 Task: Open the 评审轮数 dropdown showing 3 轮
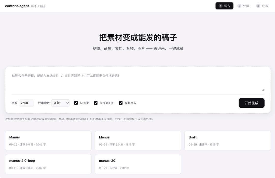60,103
